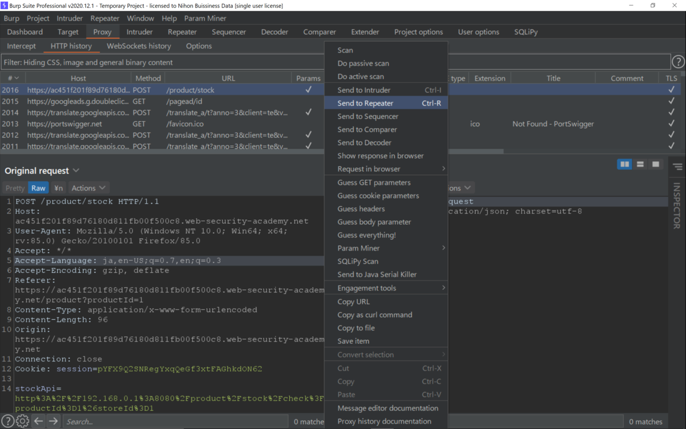Open the WebSockets history sub-tab
Viewport: 686px width, 429px height.
139,46
